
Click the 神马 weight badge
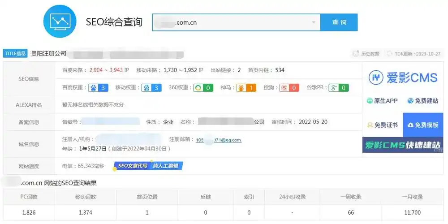[246, 88]
